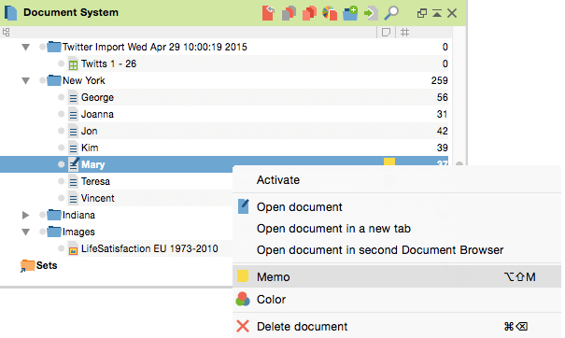565x338 pixels.
Task: Click the memo column header icon
Action: [386, 33]
